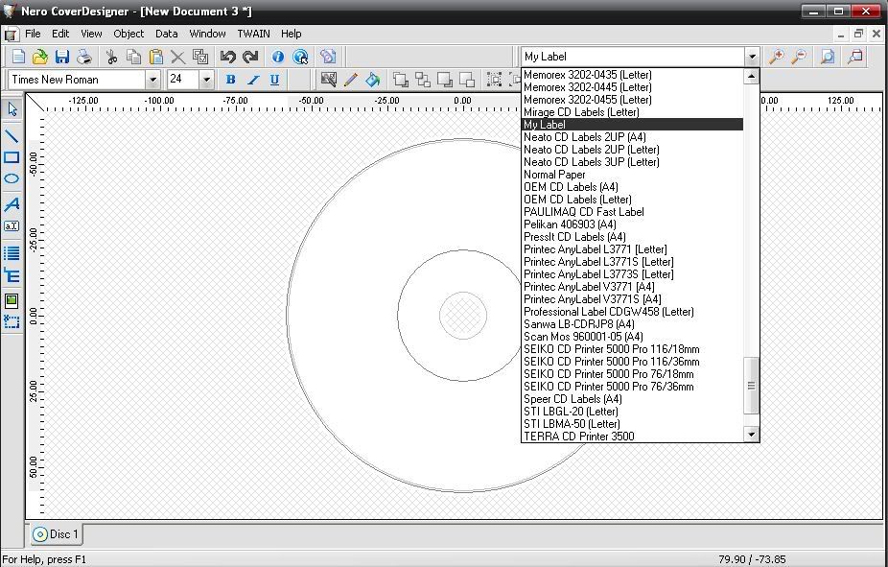This screenshot has width=888, height=567.
Task: Click the template list scroll-down arrow
Action: tap(751, 435)
